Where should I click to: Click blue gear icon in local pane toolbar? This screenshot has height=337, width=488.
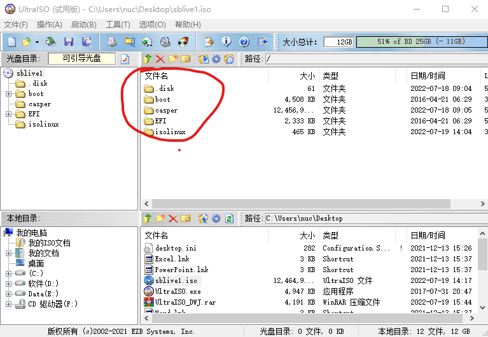click(x=216, y=219)
